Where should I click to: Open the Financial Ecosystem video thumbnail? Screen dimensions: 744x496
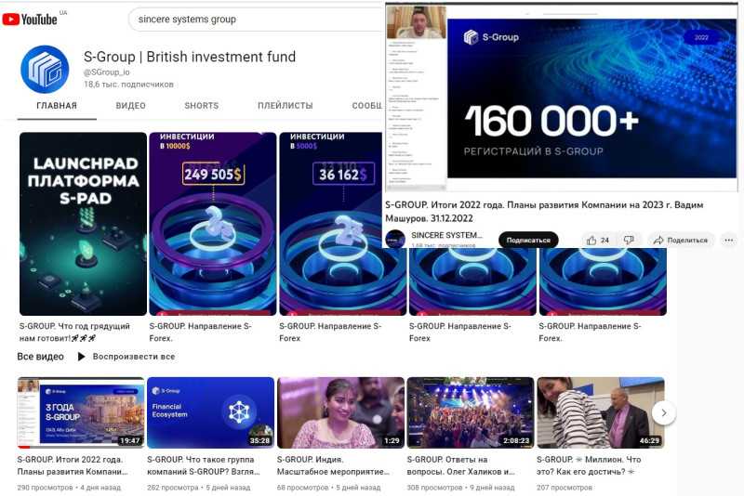click(211, 412)
